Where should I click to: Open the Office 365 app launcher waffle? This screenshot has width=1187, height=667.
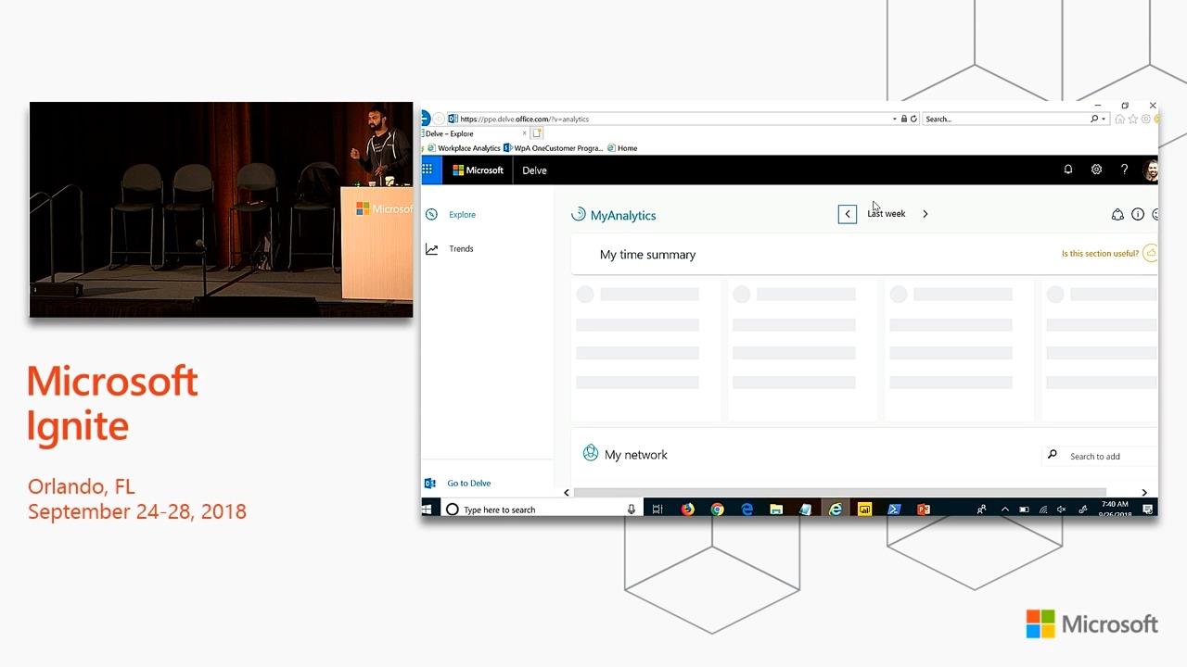[x=428, y=170]
